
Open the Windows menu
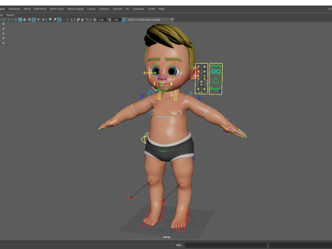click(15, 9)
